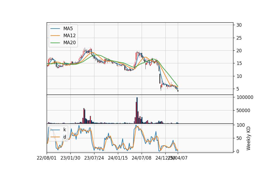Click the tallest volume bar near 100000
The height and width of the screenshot is (186, 259).
(137, 111)
